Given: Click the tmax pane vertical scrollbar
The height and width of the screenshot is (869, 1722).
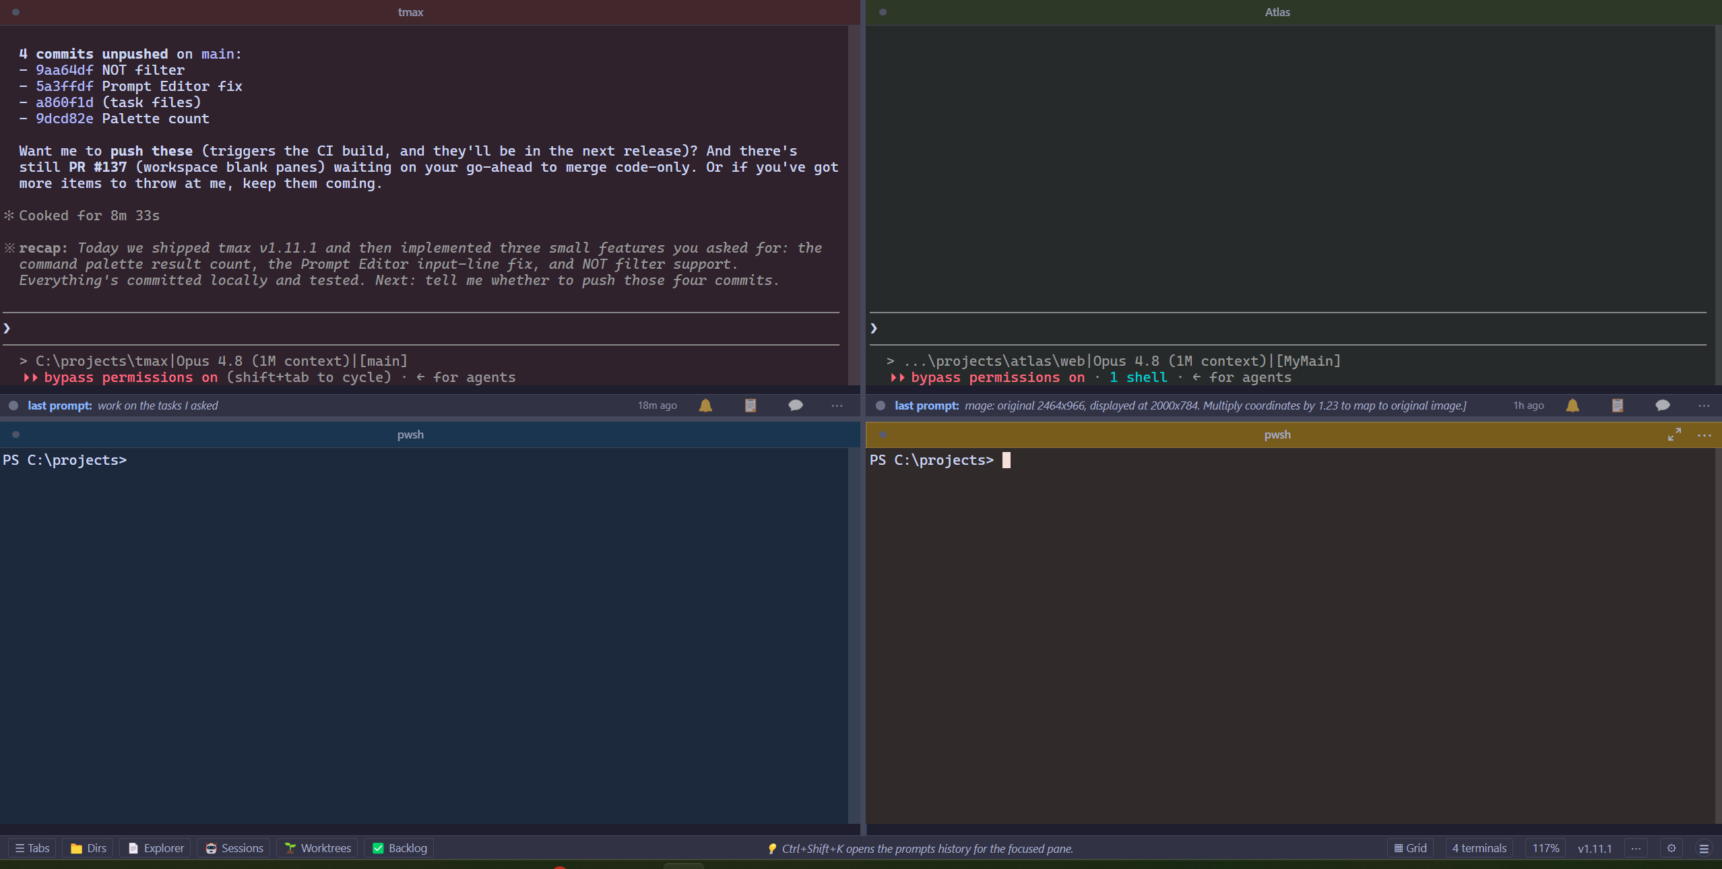Looking at the screenshot, I should (x=854, y=205).
